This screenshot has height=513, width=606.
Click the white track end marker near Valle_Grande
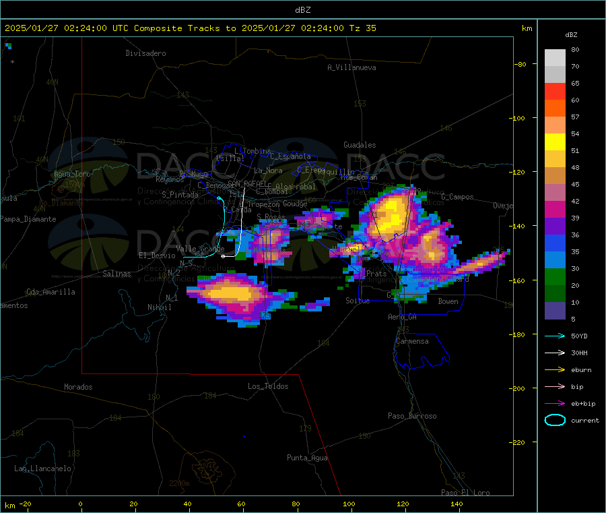point(223,256)
